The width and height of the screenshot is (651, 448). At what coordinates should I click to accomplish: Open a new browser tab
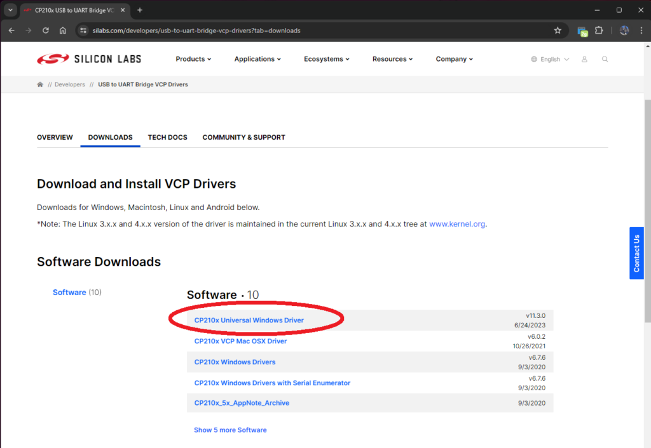point(140,10)
